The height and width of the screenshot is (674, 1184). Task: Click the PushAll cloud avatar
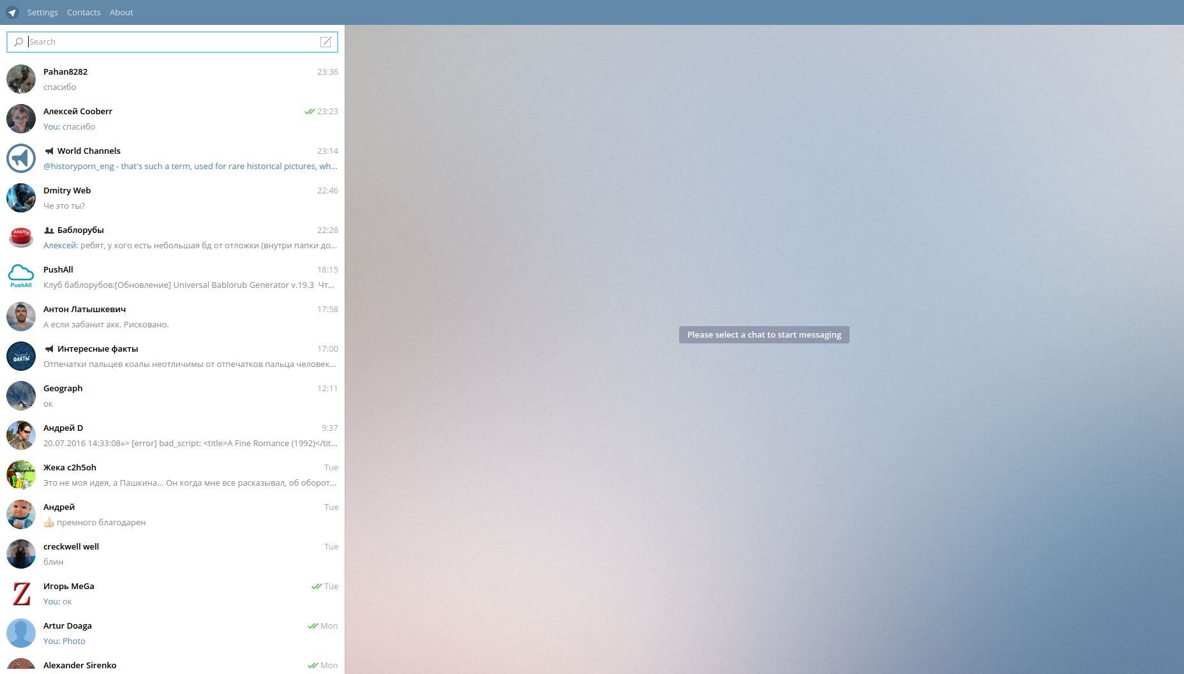[x=21, y=277]
